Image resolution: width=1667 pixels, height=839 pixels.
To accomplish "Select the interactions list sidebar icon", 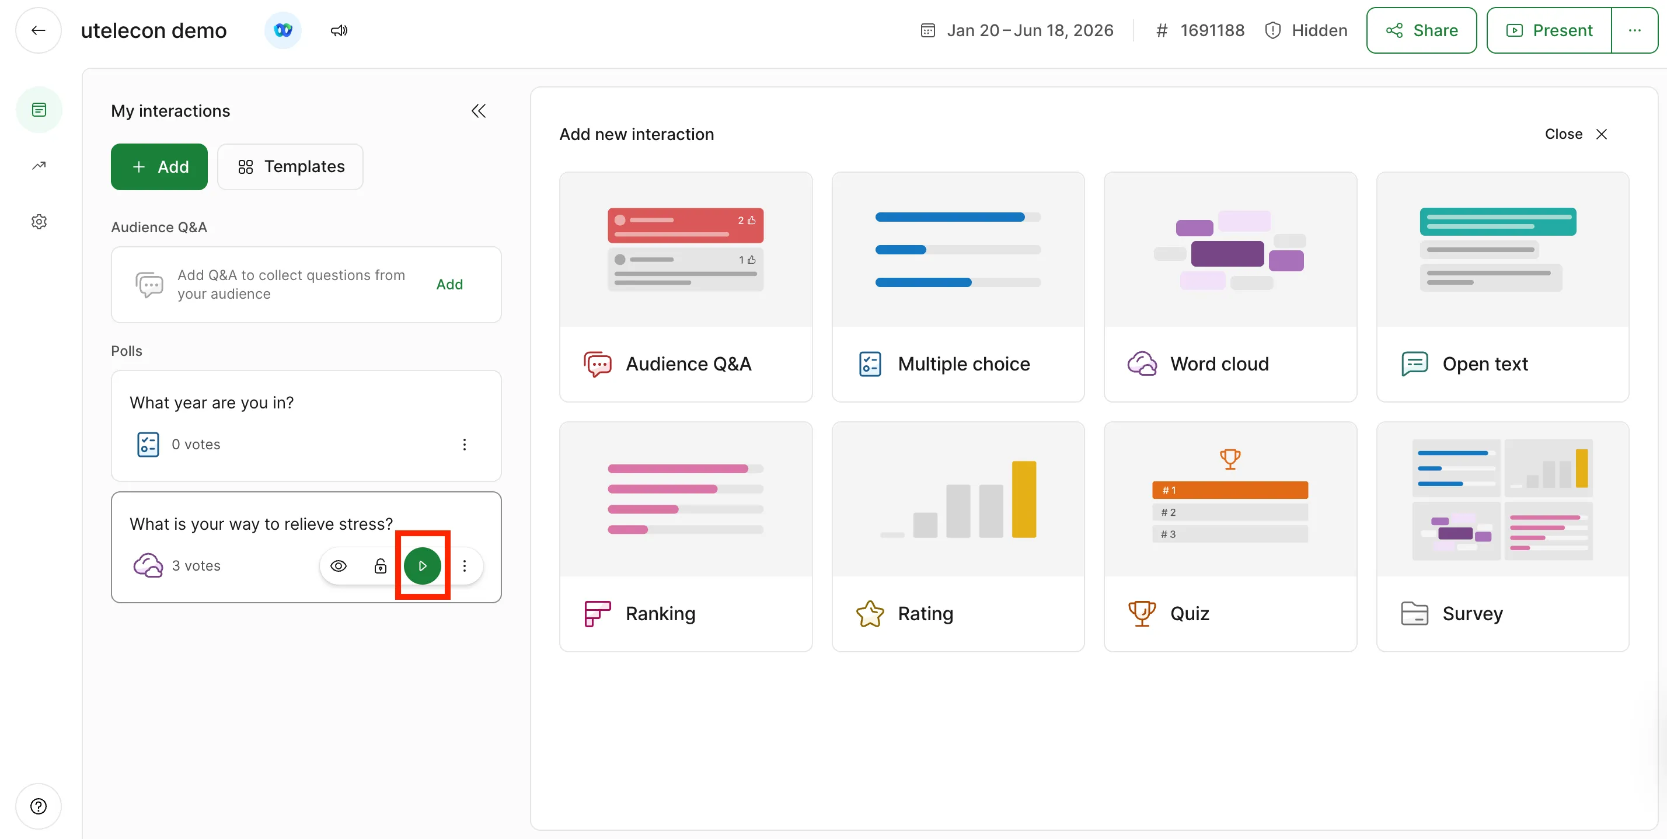I will pyautogui.click(x=39, y=110).
